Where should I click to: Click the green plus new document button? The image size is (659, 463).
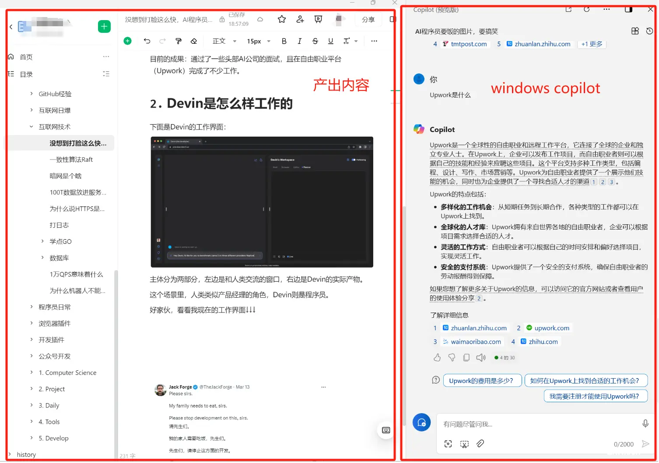104,27
